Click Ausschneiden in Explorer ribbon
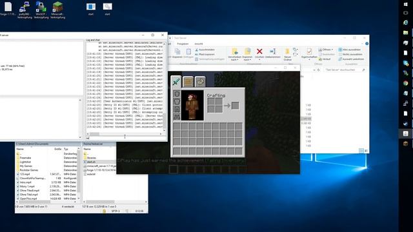The image size is (413, 232). (205, 50)
